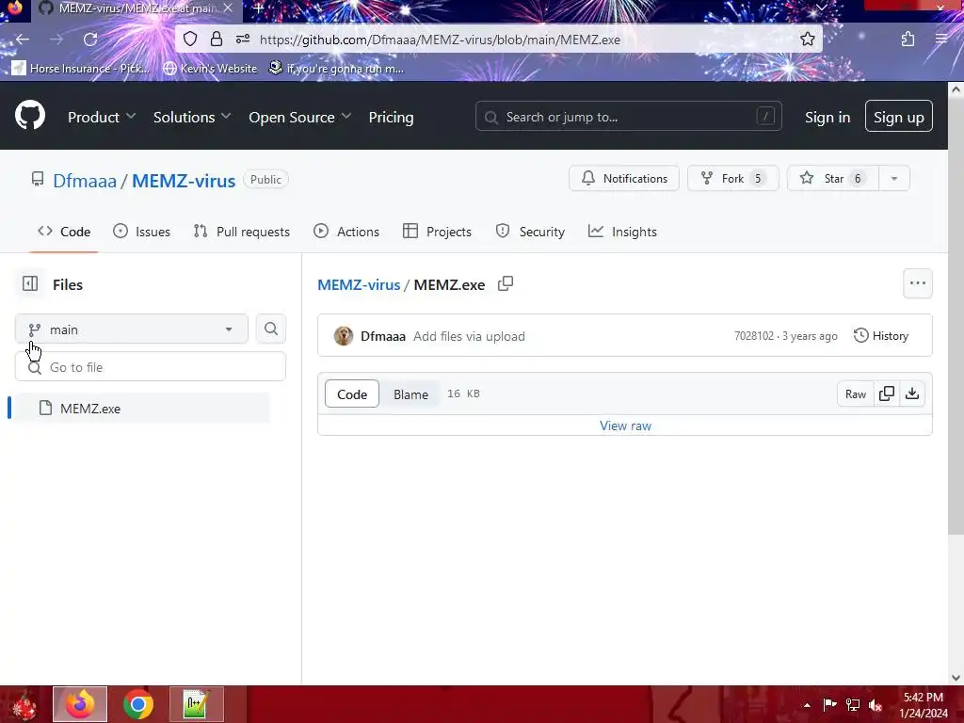Expand the Product menu
The height and width of the screenshot is (723, 964).
click(x=102, y=117)
